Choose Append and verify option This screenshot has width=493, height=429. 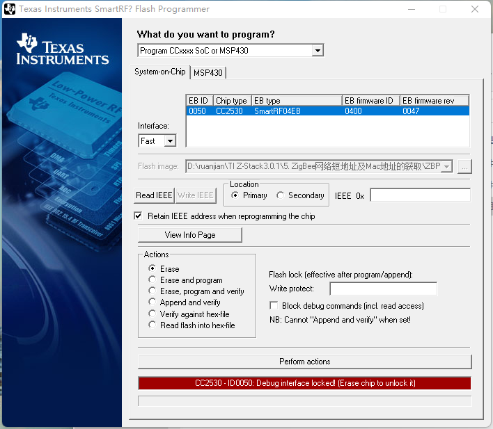pyautogui.click(x=152, y=302)
